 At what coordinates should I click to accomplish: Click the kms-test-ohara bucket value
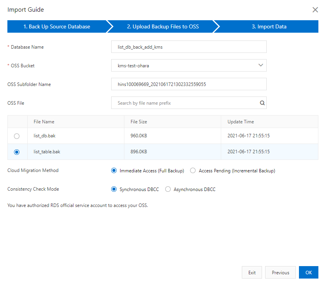(x=133, y=66)
